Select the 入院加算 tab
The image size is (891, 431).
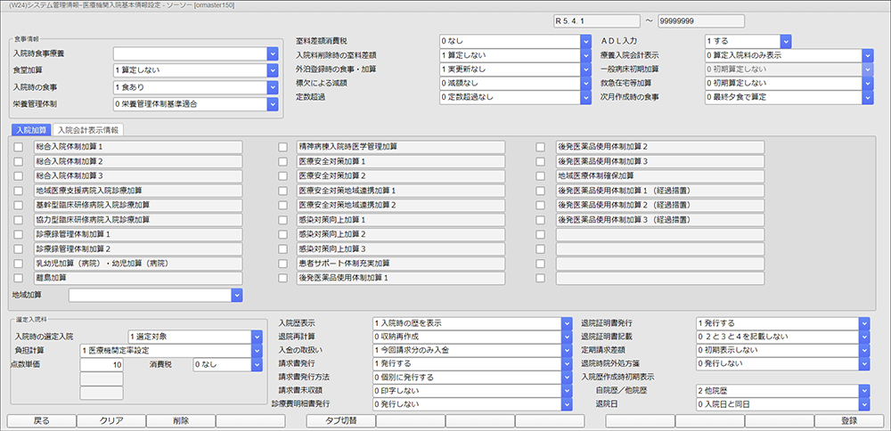pos(30,131)
